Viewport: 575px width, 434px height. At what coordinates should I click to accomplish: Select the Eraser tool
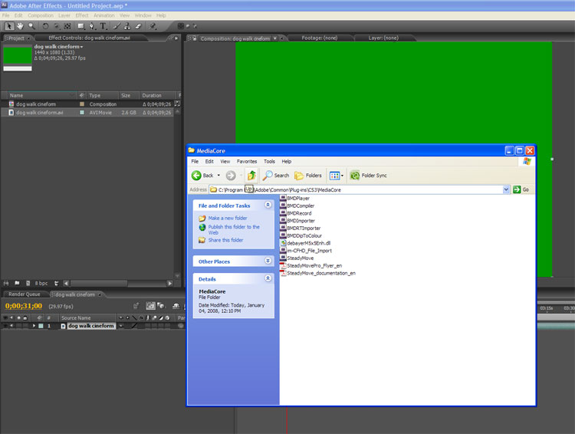click(139, 25)
